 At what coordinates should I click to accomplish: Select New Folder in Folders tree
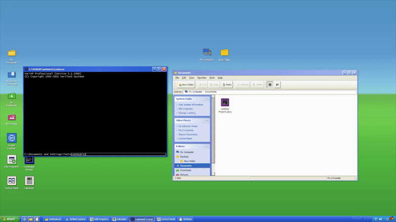point(192,161)
